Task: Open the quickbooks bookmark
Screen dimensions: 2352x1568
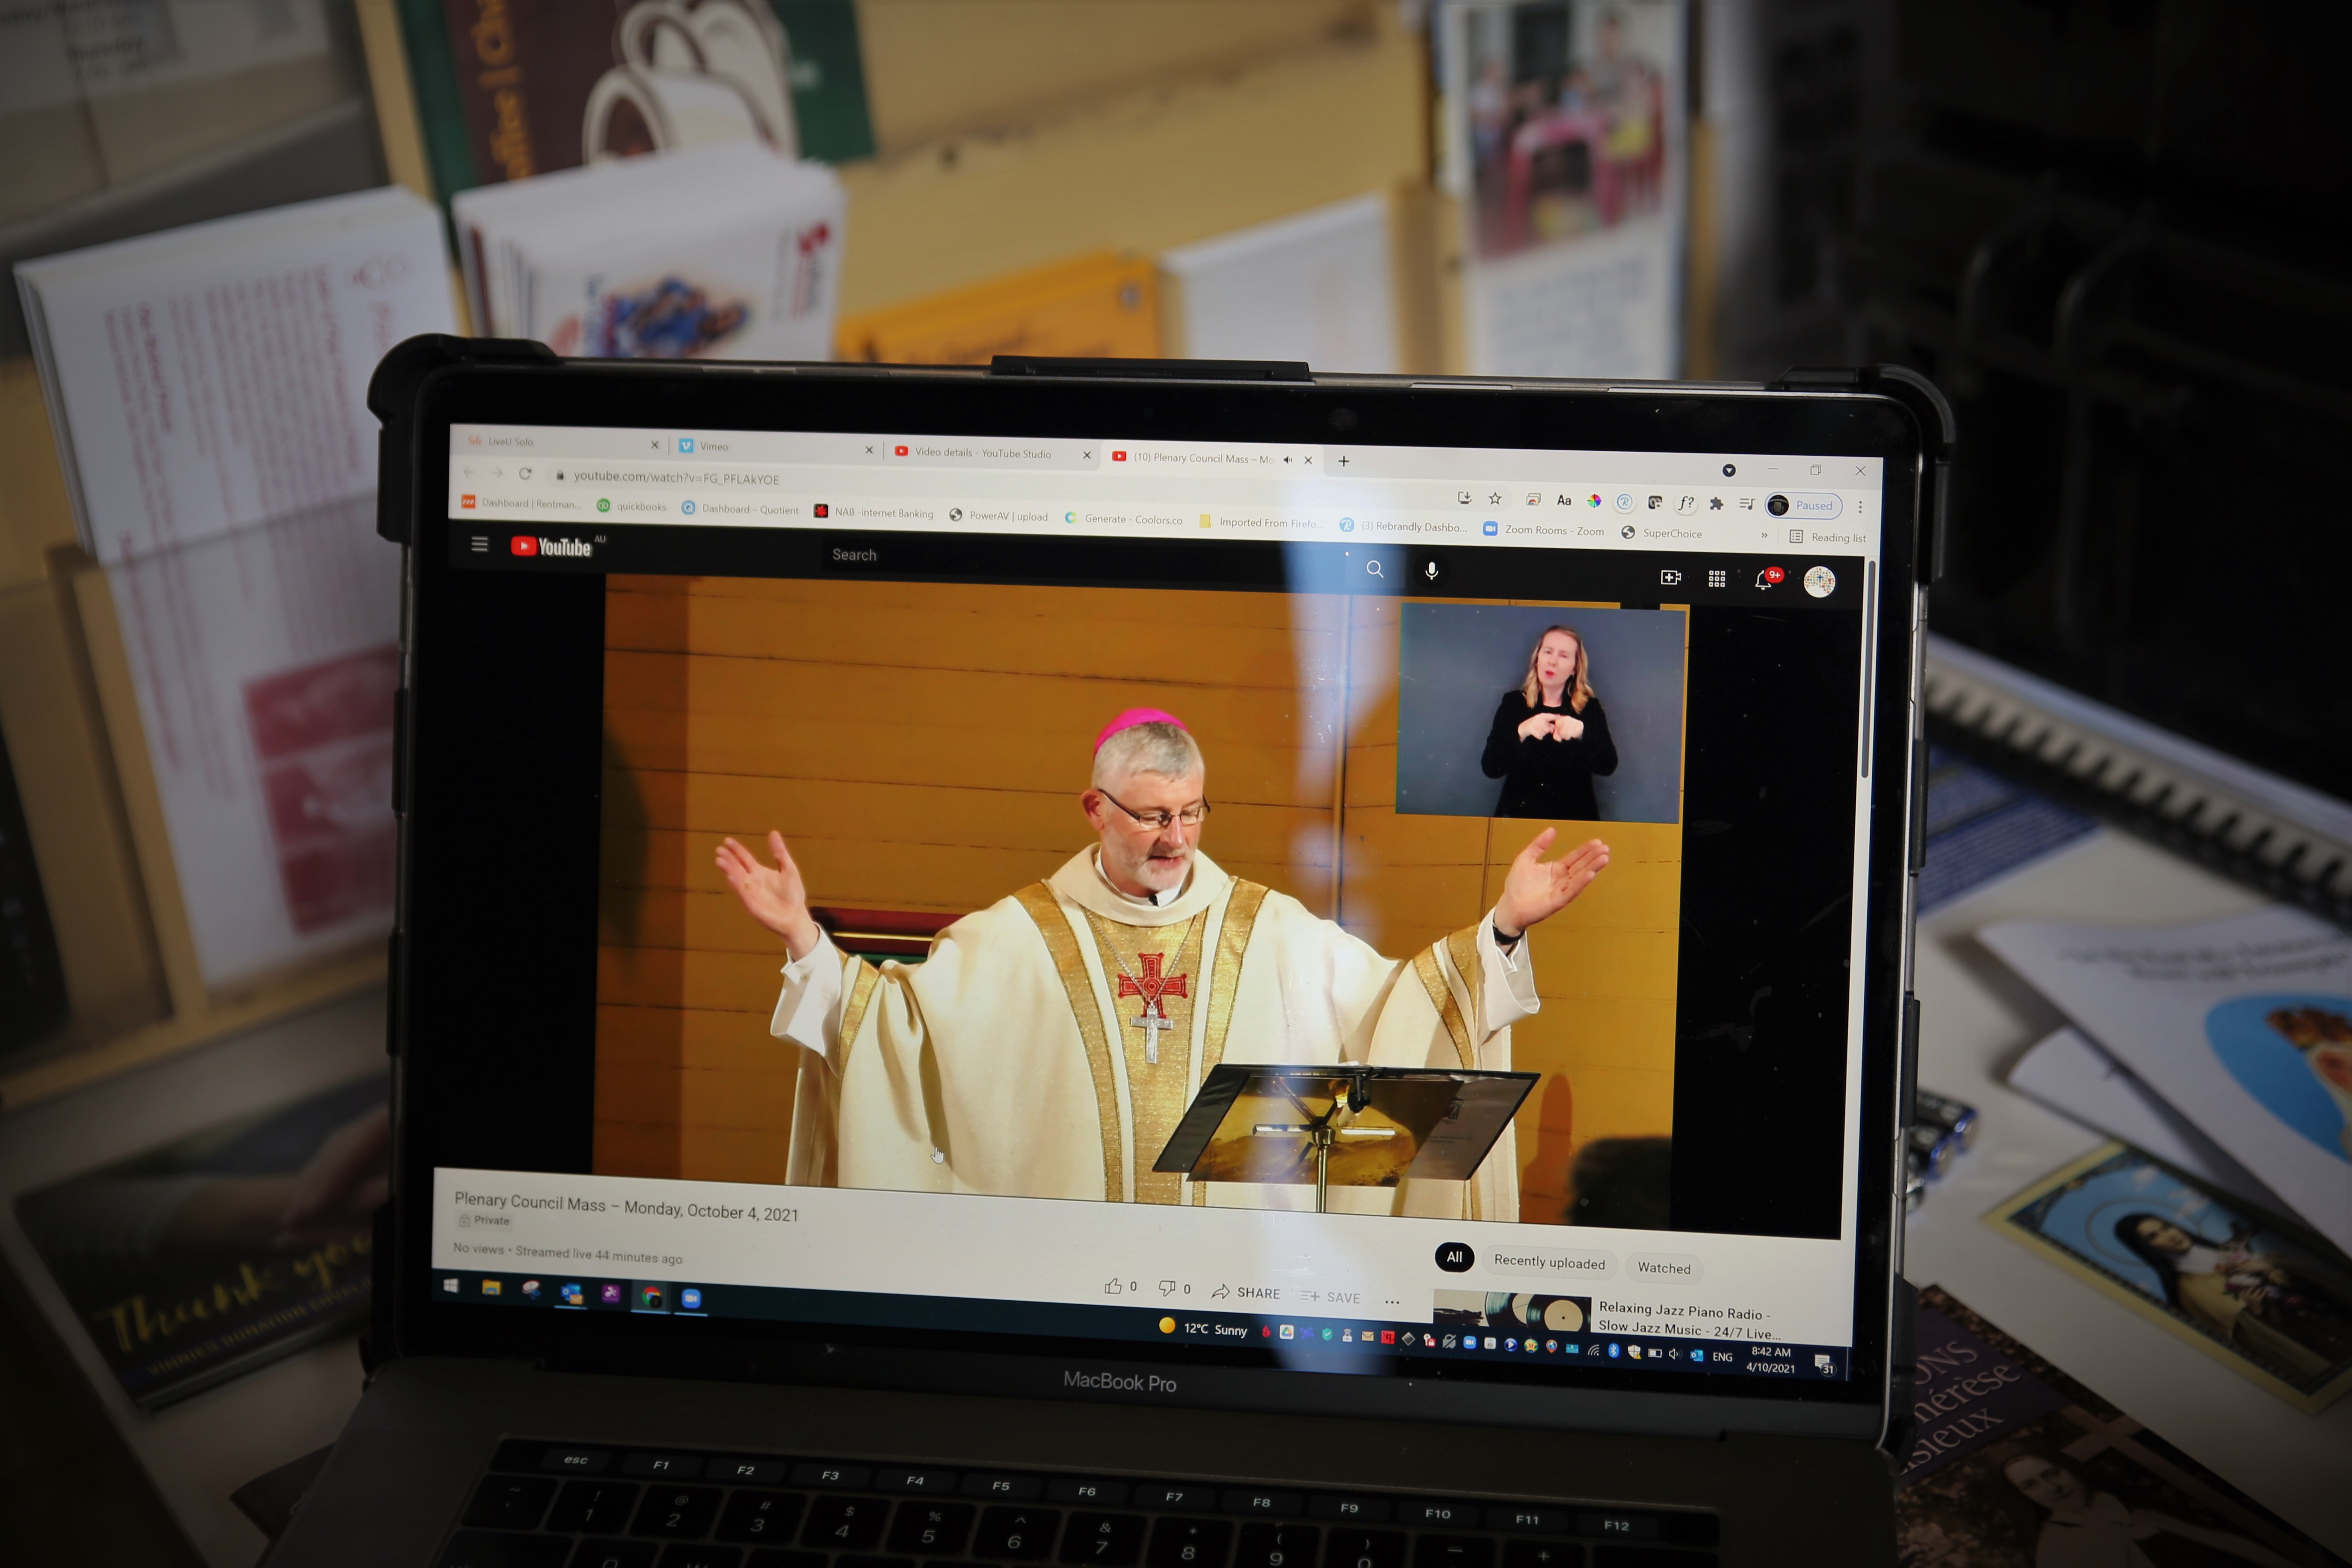Action: pyautogui.click(x=631, y=506)
